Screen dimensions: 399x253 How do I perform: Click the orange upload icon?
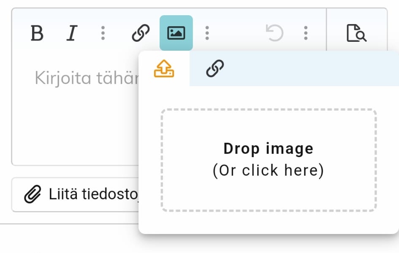tap(164, 68)
